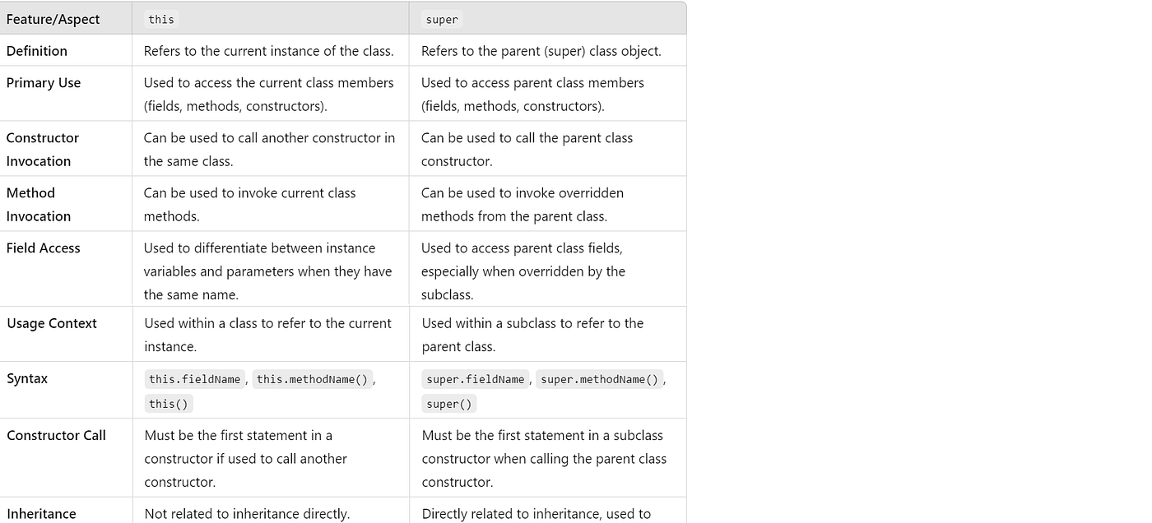
Task: Click the "super.methodName()" code snippet
Action: coord(600,379)
